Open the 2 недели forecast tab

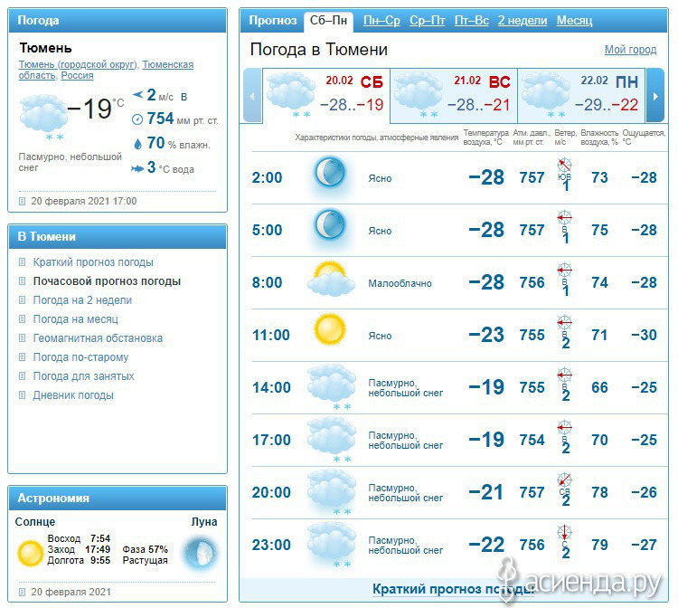(x=523, y=20)
